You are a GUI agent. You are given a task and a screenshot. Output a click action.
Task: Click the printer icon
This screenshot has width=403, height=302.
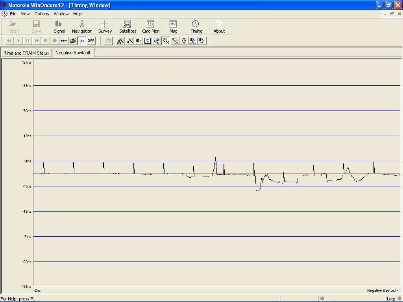[x=108, y=41]
